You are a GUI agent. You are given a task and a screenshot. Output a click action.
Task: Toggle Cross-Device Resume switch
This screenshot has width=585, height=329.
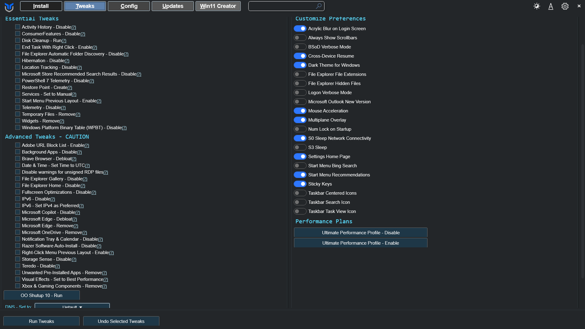300,56
